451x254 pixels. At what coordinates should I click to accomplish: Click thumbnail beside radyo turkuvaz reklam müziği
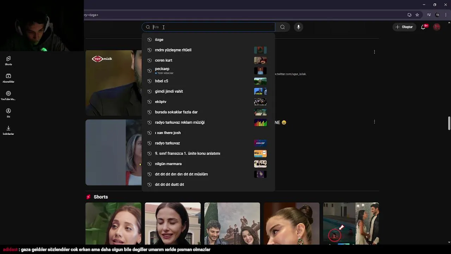point(260,122)
